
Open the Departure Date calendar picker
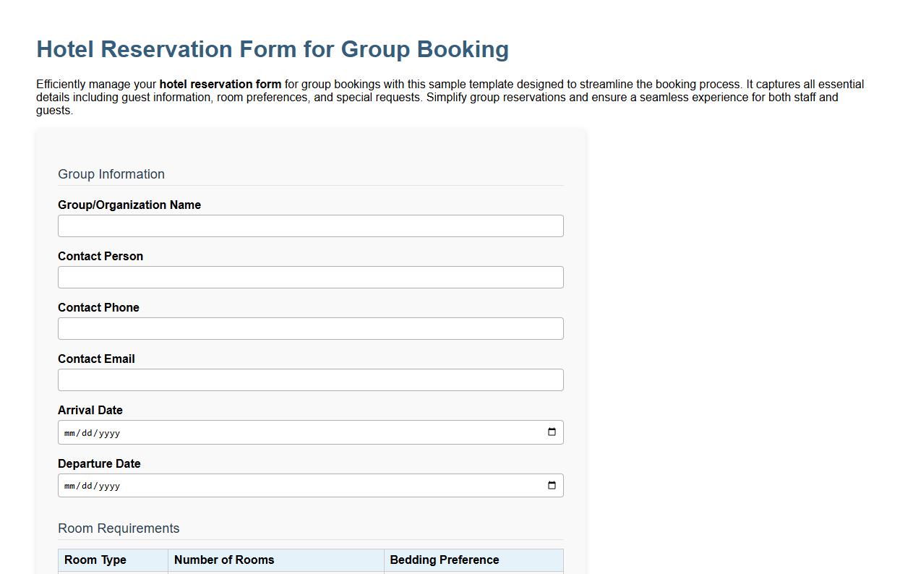tap(552, 485)
